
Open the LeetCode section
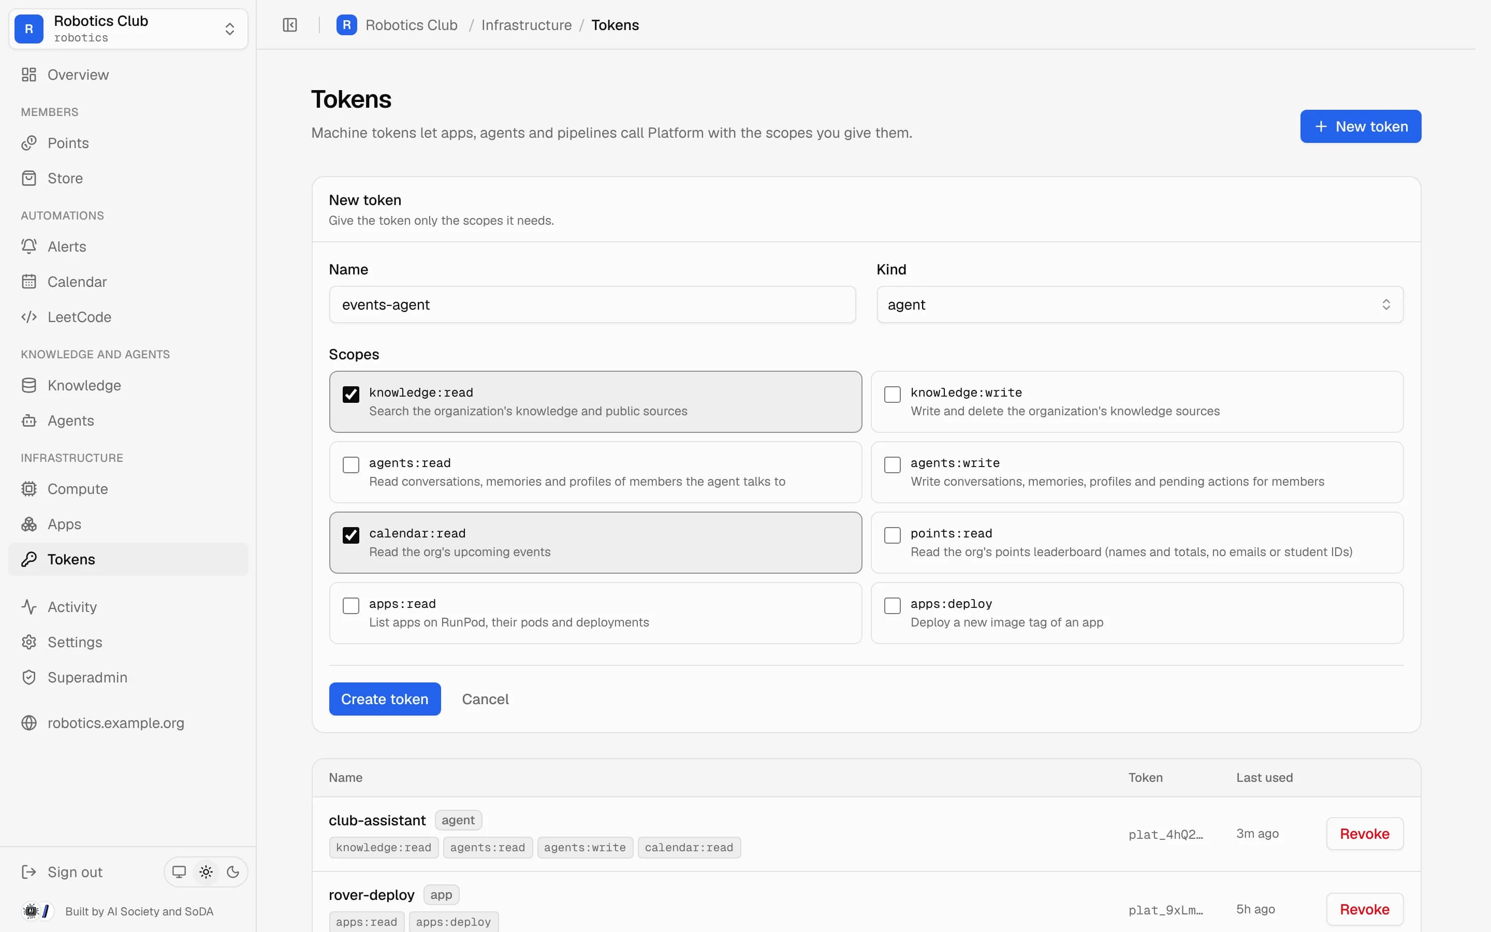coord(128,317)
